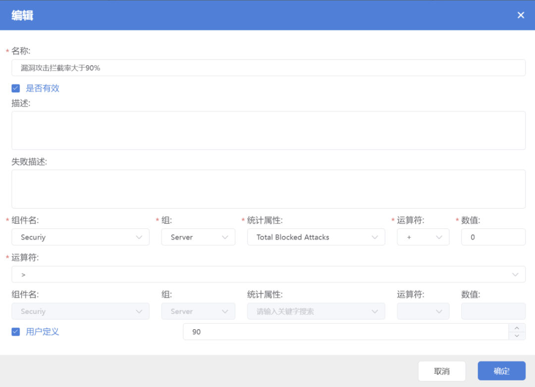Open the disabled second 组 Server dropdown

point(198,311)
